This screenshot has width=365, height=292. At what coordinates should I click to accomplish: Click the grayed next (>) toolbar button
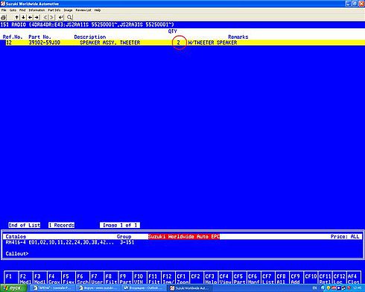click(x=52, y=17)
